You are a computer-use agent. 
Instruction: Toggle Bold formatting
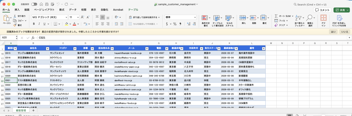34,24
